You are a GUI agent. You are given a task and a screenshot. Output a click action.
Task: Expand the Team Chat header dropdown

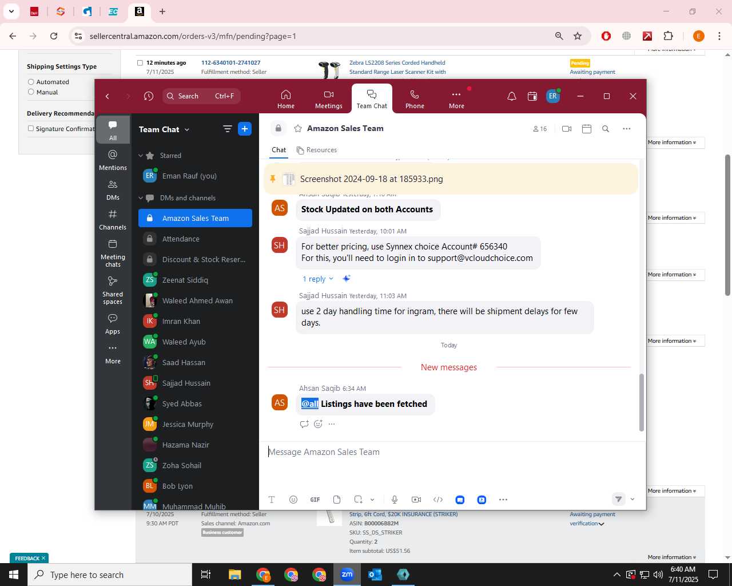pos(186,130)
